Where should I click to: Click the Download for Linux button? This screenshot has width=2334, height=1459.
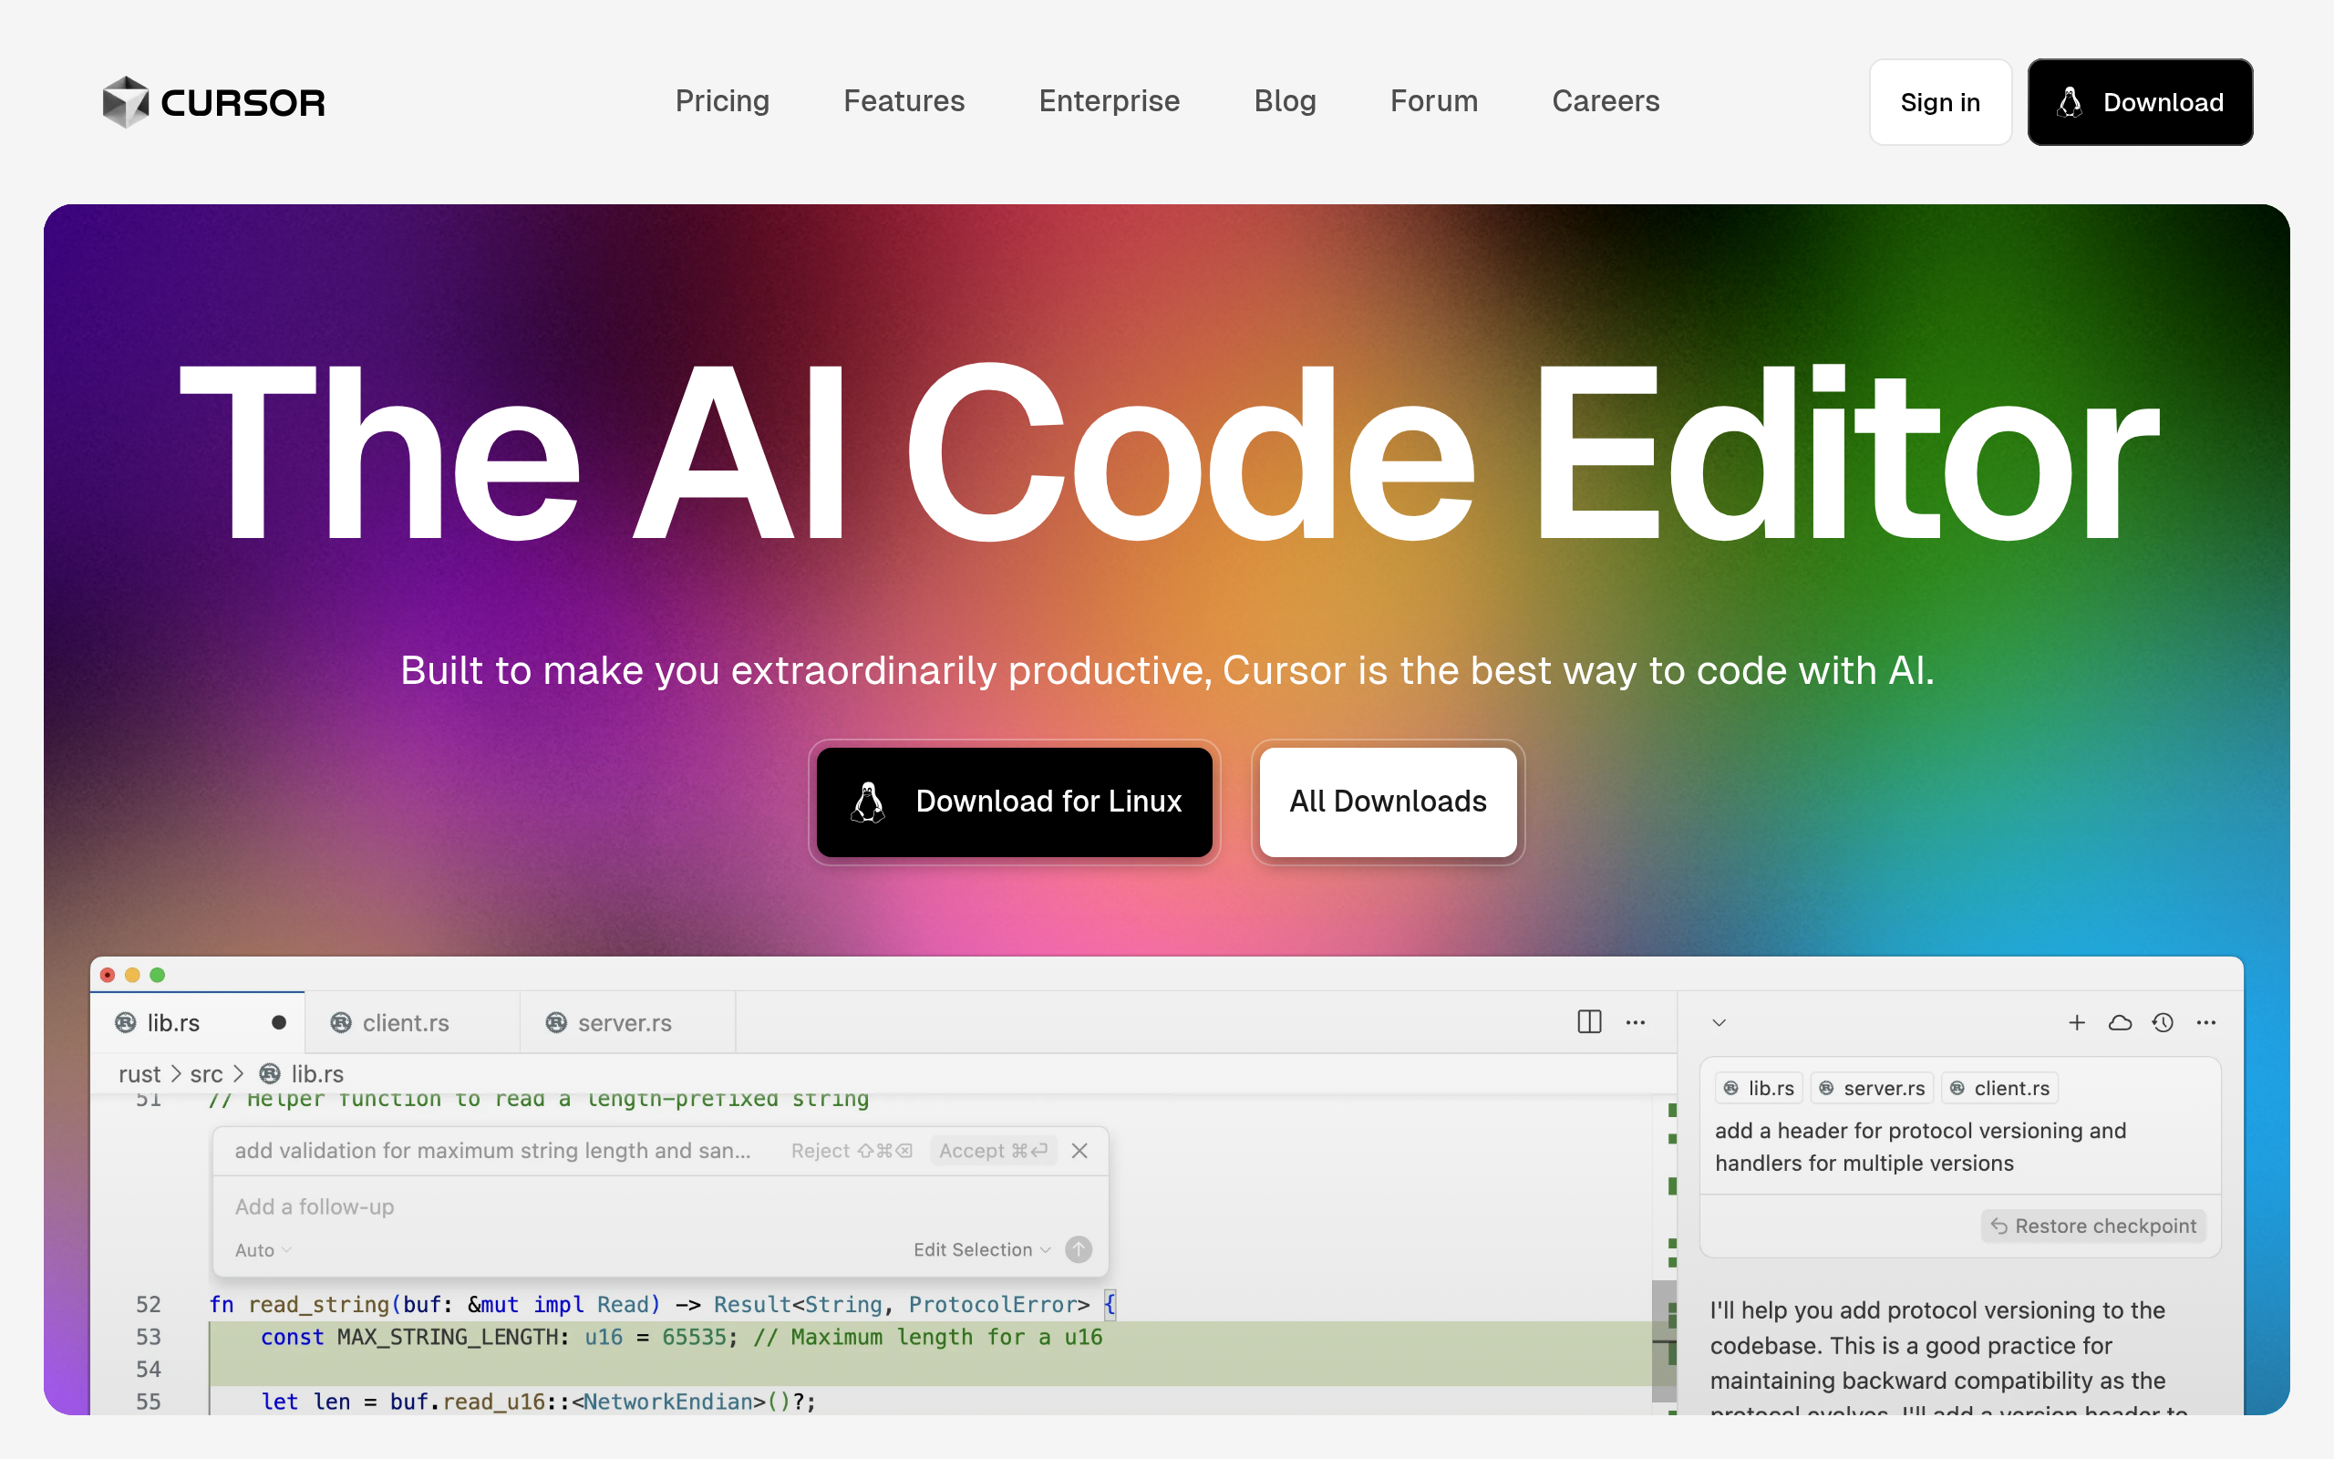pos(1015,802)
